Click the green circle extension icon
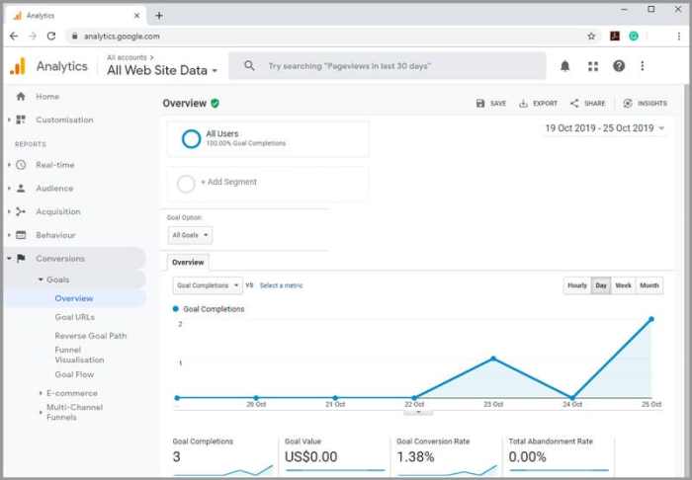This screenshot has width=692, height=480. (x=634, y=37)
